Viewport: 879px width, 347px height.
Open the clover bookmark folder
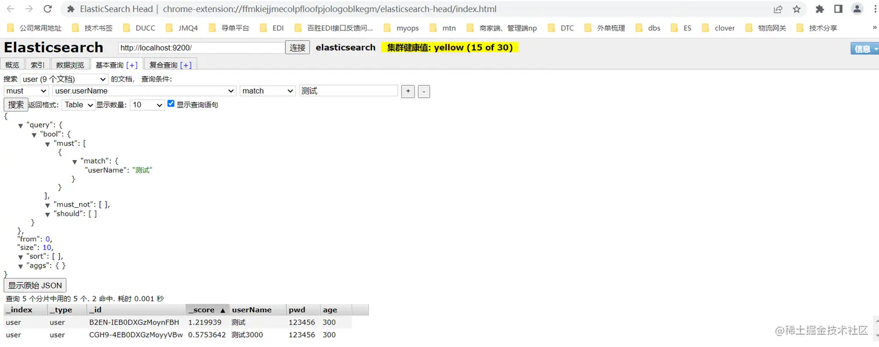pos(719,28)
